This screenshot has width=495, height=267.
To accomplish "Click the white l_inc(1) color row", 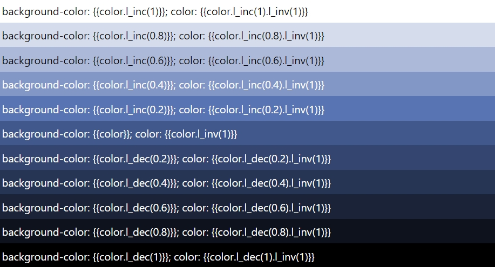I will pyautogui.click(x=247, y=11).
